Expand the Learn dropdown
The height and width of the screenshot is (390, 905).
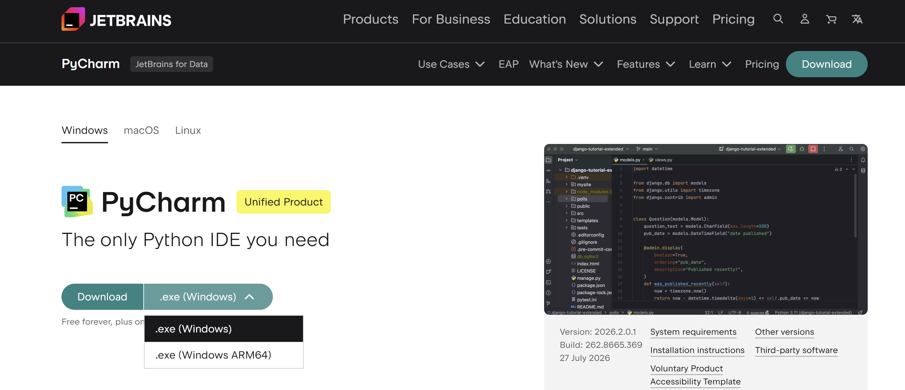[710, 64]
